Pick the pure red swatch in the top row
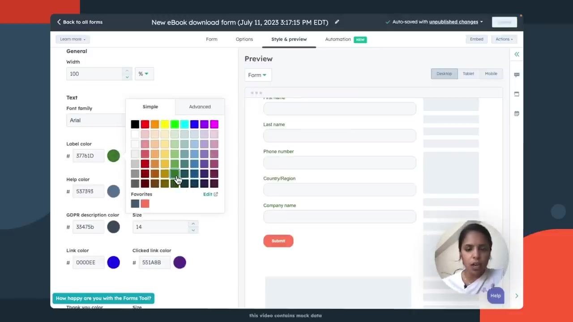 [x=145, y=124]
